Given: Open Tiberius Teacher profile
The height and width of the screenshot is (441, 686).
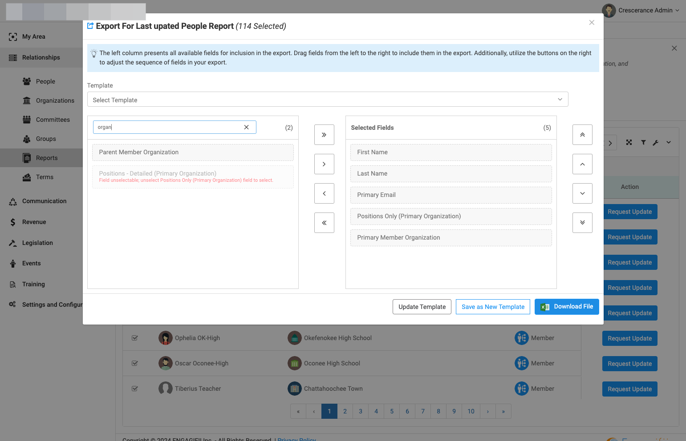Looking at the screenshot, I should tap(198, 389).
